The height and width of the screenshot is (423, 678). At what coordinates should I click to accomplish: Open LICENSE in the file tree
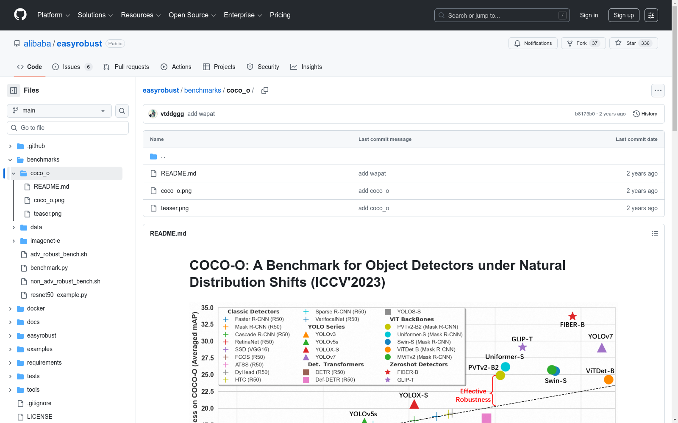40,417
